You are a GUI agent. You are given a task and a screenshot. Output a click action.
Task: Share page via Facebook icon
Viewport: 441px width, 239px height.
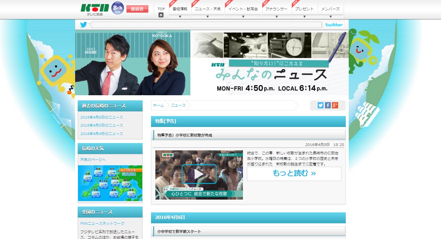328,105
